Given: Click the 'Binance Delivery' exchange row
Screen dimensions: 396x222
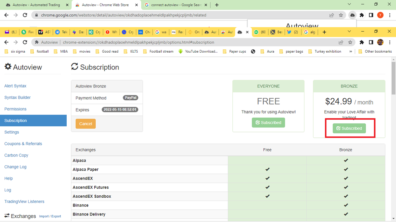Looking at the screenshot, I should tap(228, 214).
